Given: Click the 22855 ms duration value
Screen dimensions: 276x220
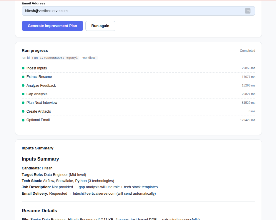Looking at the screenshot, I should coord(248,68).
